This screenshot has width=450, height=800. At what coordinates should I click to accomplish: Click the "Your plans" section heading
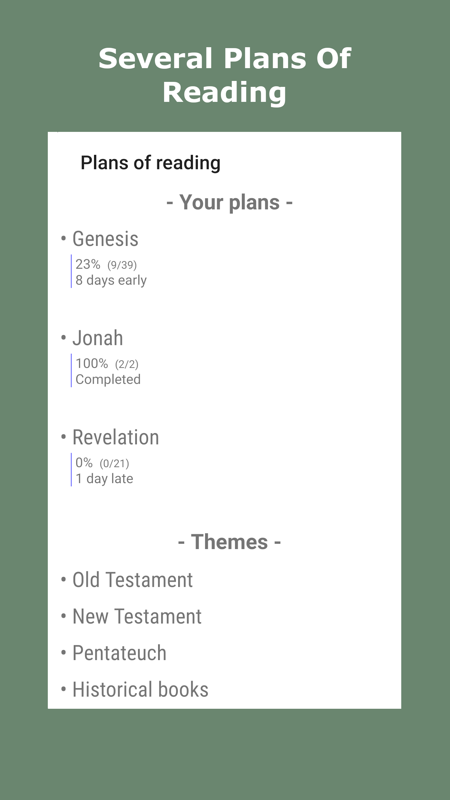coord(229,202)
